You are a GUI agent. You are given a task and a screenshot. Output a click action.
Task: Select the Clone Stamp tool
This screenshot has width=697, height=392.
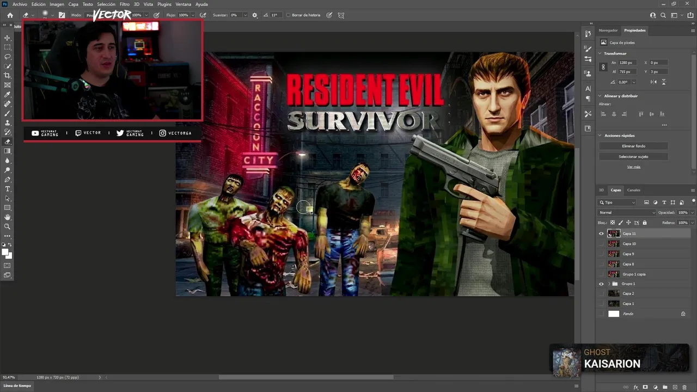coord(8,123)
